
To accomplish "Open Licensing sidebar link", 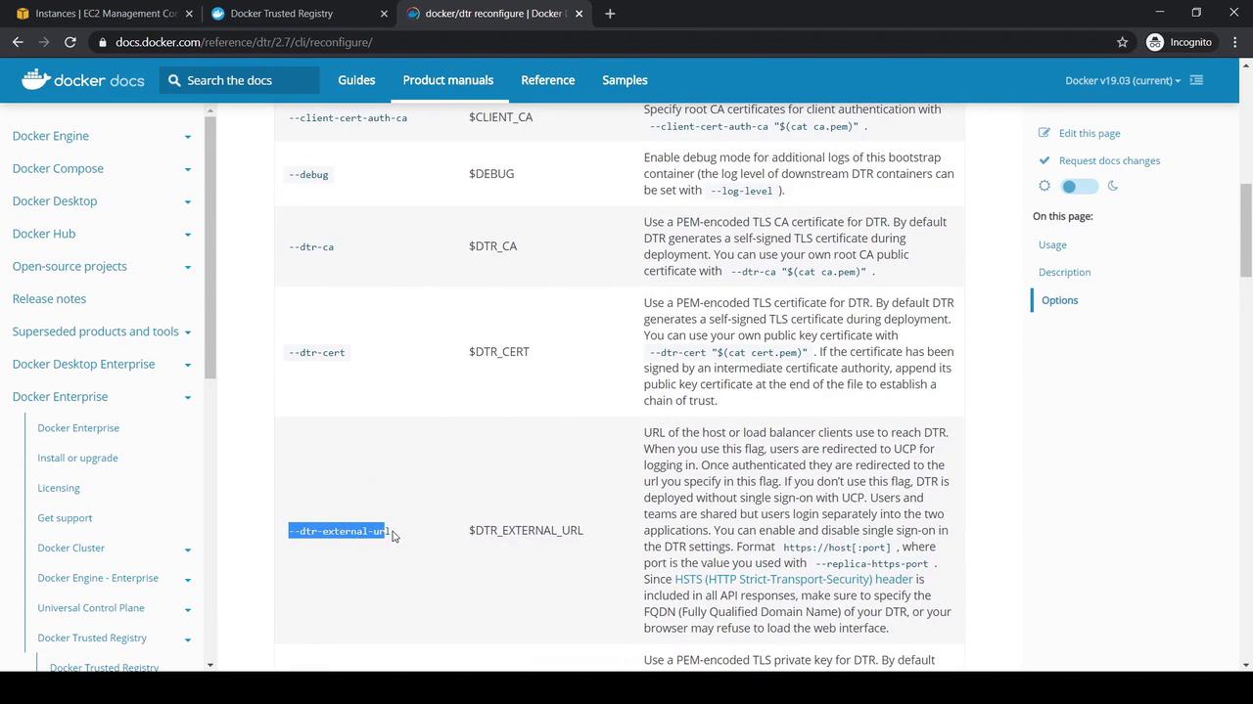I will (x=59, y=488).
